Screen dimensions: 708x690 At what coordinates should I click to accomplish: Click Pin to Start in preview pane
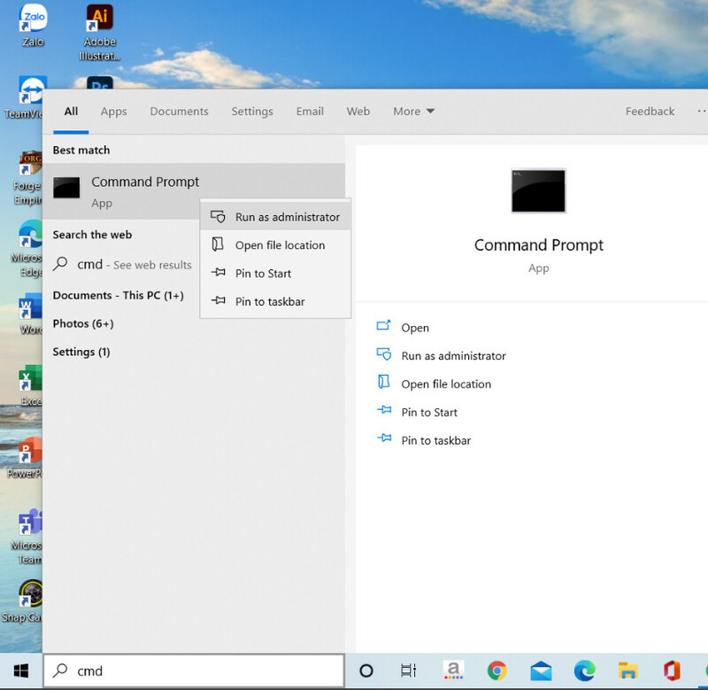[417, 412]
